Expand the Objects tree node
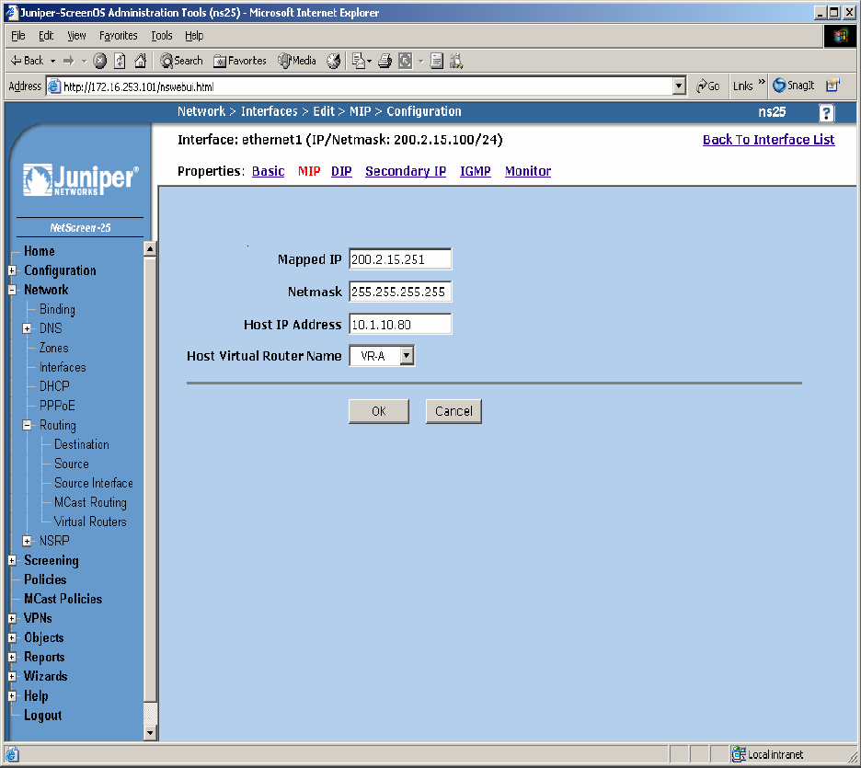Viewport: 861px width, 768px height. 12,637
